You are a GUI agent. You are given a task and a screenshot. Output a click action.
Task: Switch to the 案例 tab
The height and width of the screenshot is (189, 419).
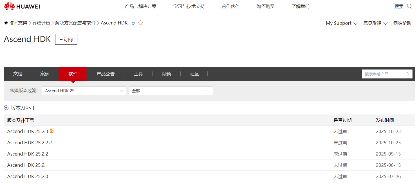coord(45,74)
